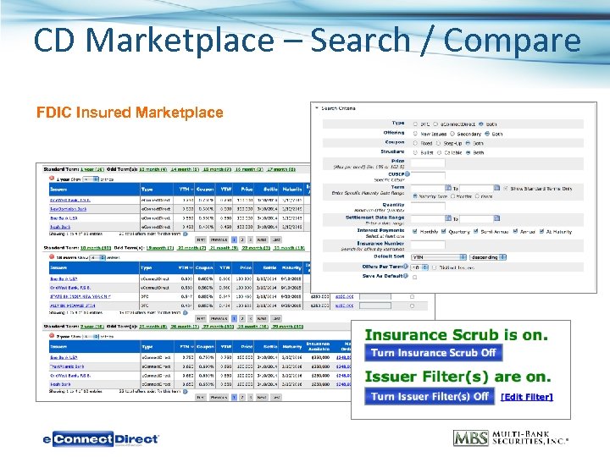
Task: Select Structure Bullet radio button
Action: click(415, 152)
